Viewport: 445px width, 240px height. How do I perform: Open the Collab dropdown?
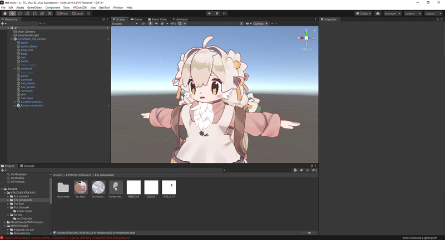[363, 13]
